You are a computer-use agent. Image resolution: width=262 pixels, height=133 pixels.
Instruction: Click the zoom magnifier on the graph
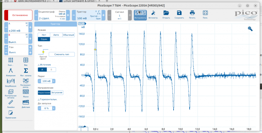(x=250, y=29)
